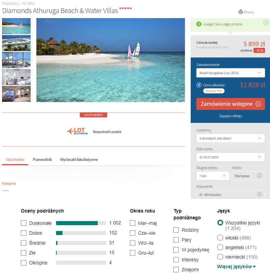The width and height of the screenshot is (270, 273).
Task: Open the Zakwaterowanie Beach bungalow dropdown
Action: click(230, 73)
